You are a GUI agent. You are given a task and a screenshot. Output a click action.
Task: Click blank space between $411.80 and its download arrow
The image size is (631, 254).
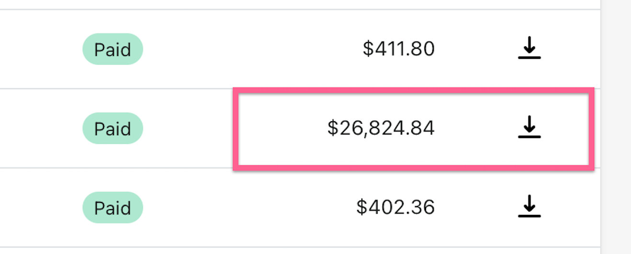[x=476, y=49]
